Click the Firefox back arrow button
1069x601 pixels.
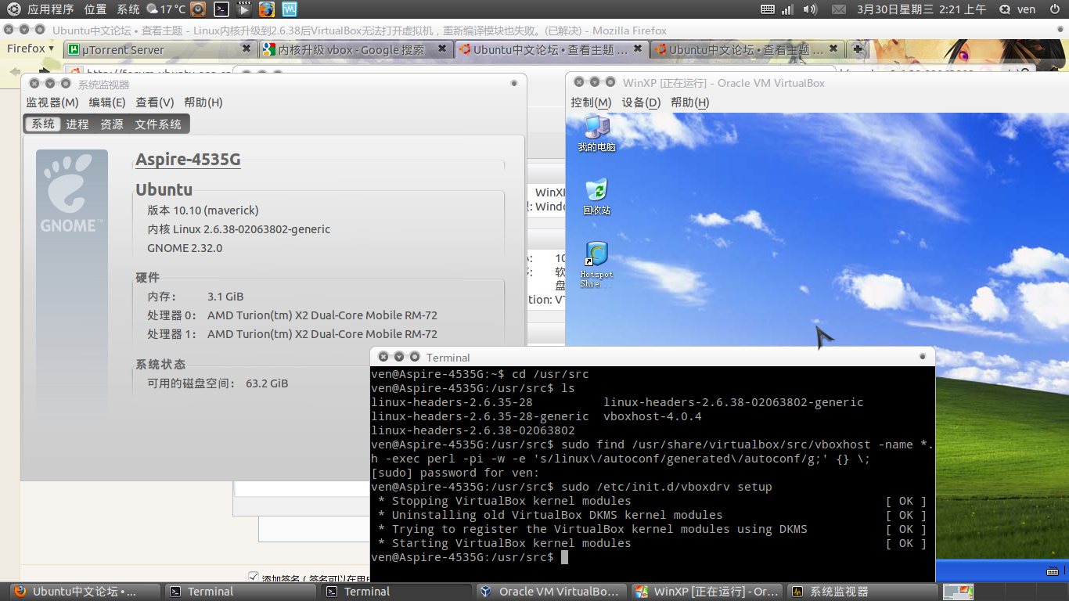15,71
